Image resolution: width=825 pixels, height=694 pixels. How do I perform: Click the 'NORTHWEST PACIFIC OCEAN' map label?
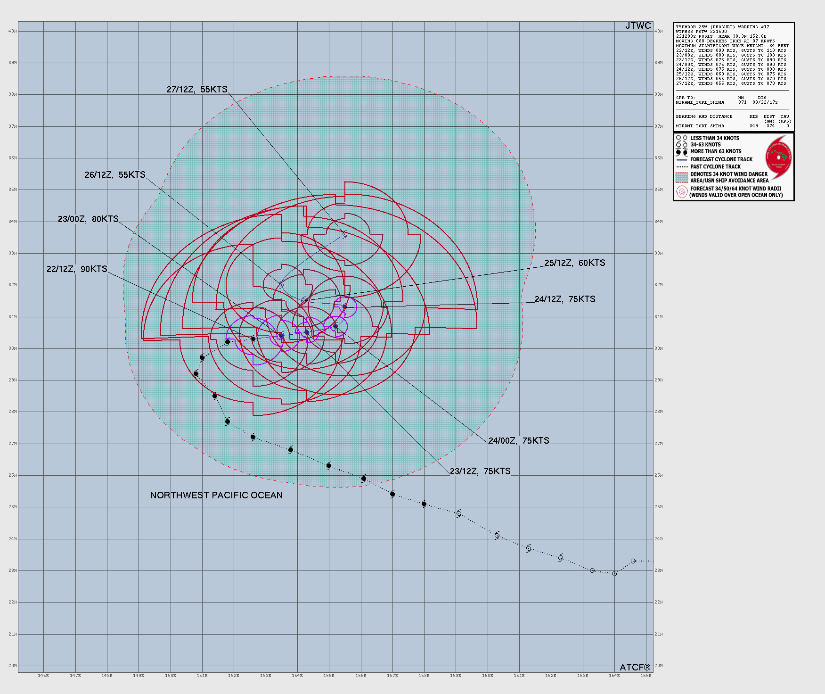pos(216,496)
